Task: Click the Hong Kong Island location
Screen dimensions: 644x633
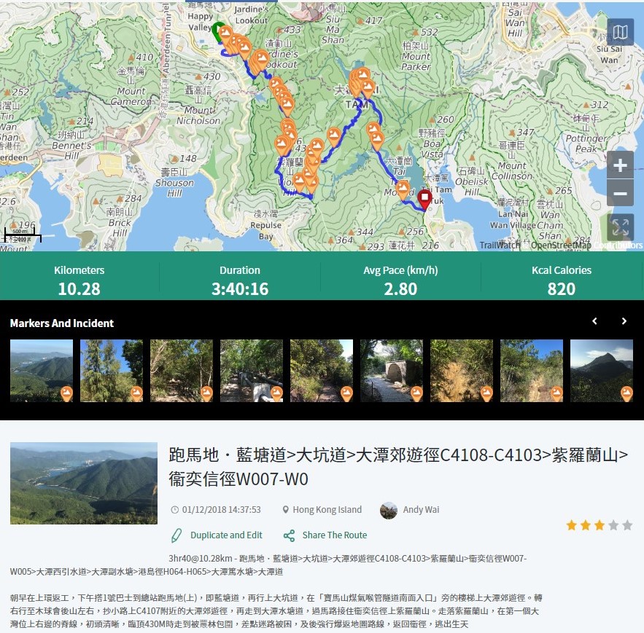Action: [327, 510]
